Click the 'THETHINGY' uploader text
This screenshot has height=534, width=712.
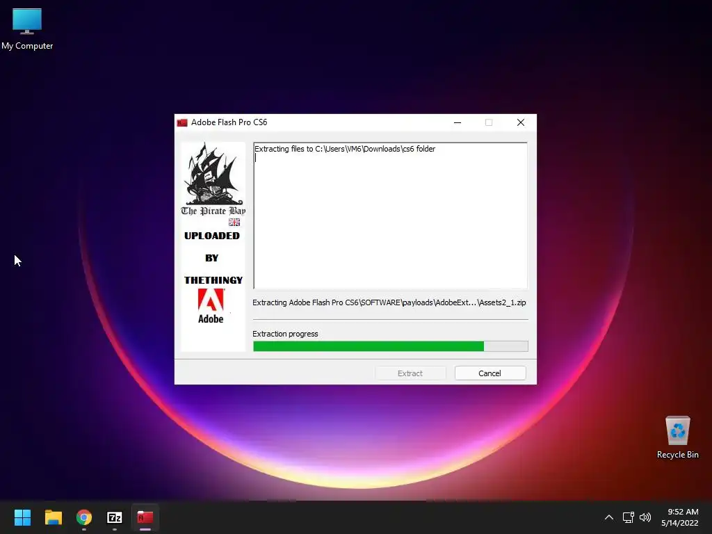coord(213,280)
